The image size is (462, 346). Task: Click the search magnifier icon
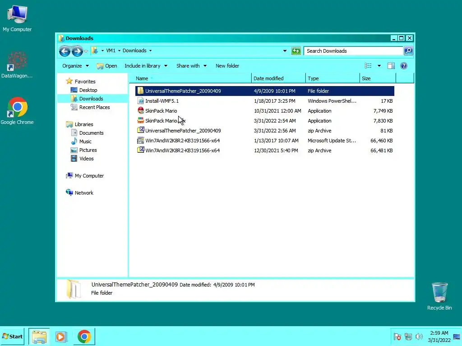click(408, 50)
